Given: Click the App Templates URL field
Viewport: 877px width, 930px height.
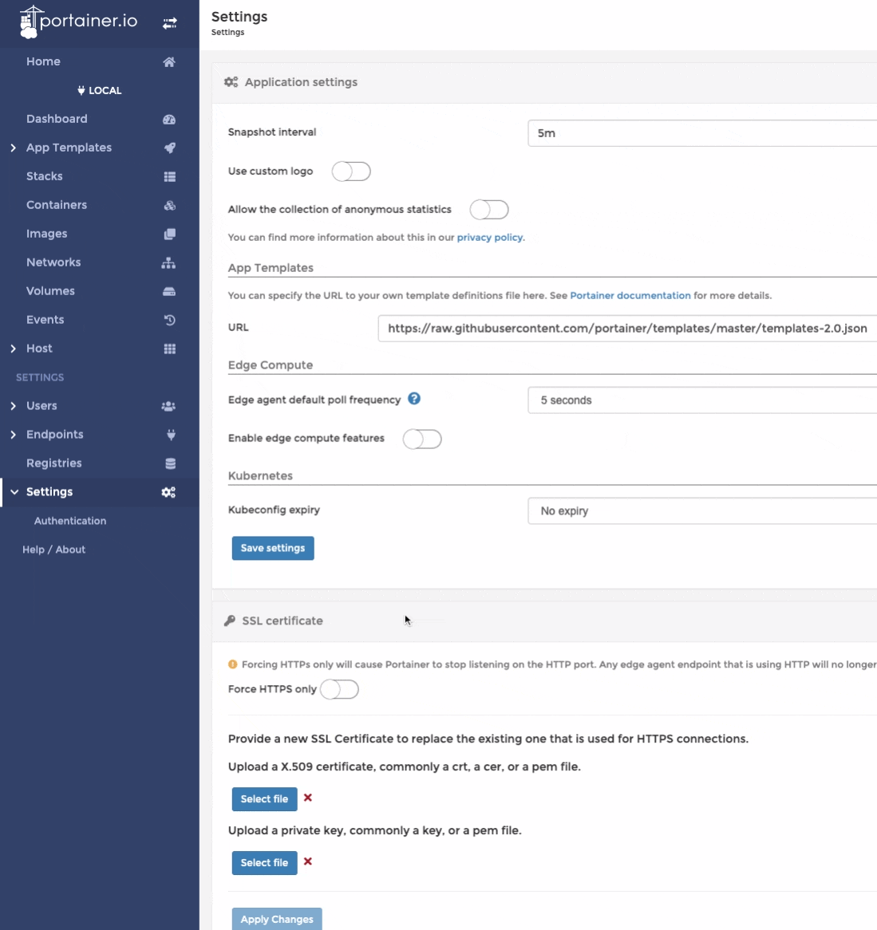Looking at the screenshot, I should point(627,329).
